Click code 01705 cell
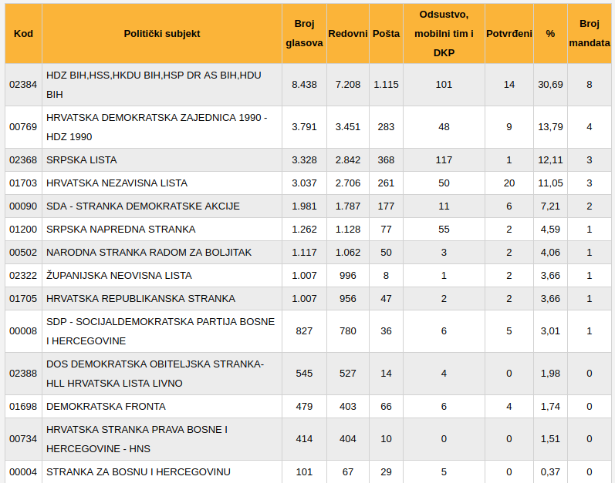615x483 pixels. click(x=23, y=298)
